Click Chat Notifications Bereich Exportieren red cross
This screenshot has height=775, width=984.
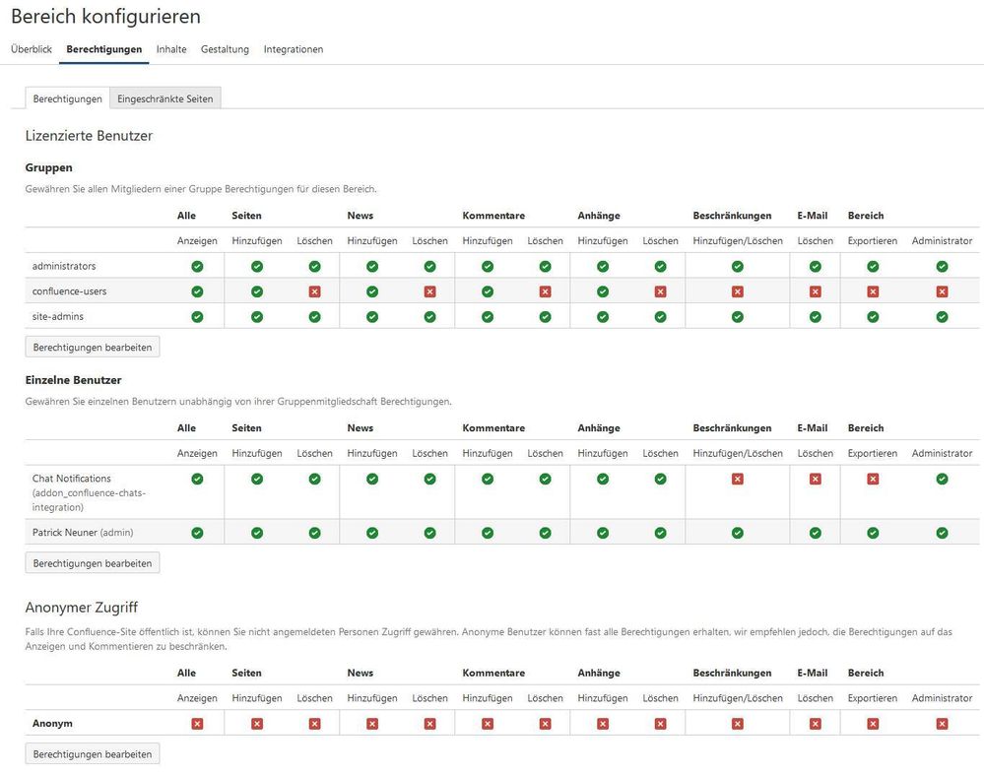(873, 479)
